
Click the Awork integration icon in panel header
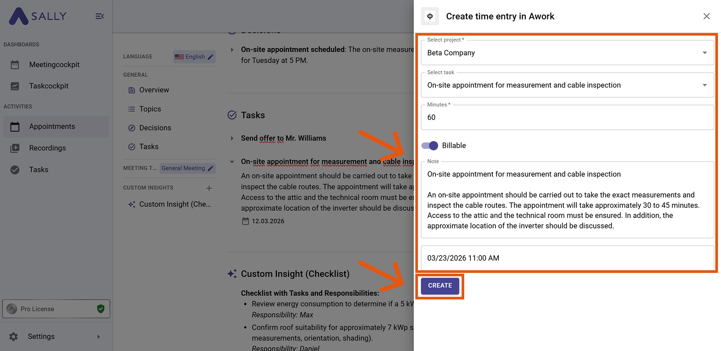(x=430, y=16)
